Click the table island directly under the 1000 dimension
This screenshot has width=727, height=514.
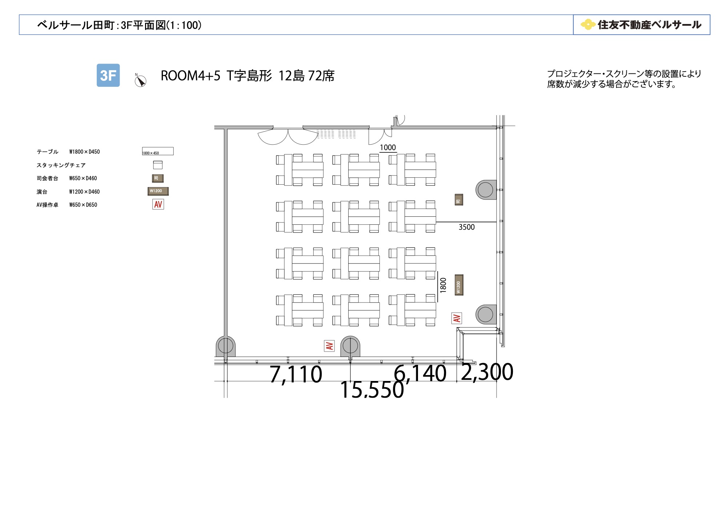point(412,170)
